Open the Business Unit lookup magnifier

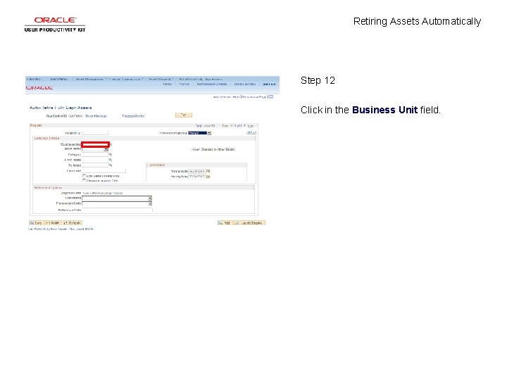(x=111, y=144)
